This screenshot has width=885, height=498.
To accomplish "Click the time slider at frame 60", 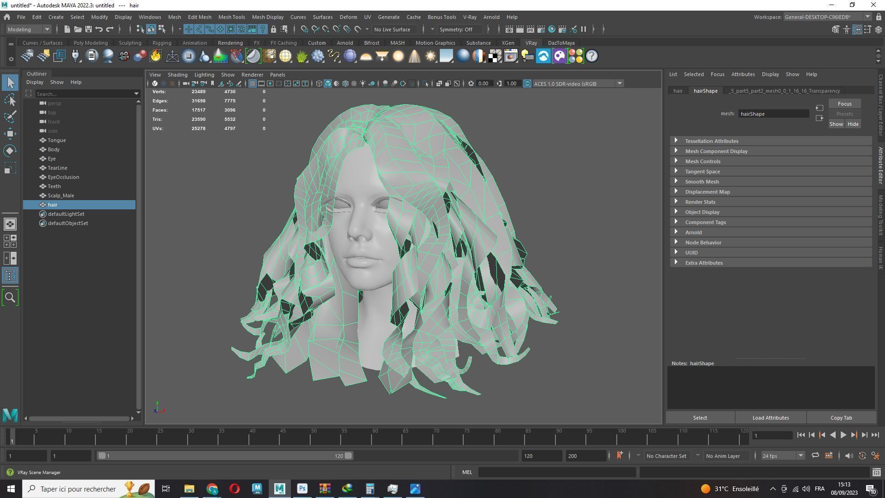I will point(375,436).
